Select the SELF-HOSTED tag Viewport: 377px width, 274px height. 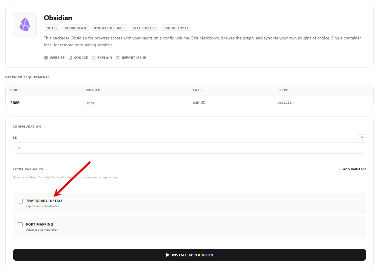point(144,28)
